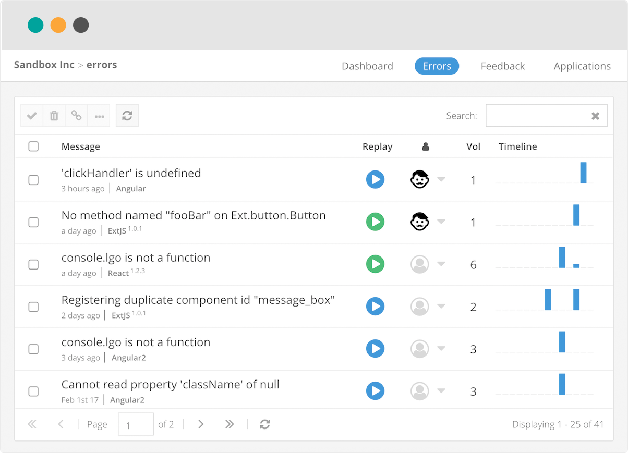628x453 pixels.
Task: Replay the 'clickHandler' is undefined error
Action: (x=375, y=180)
